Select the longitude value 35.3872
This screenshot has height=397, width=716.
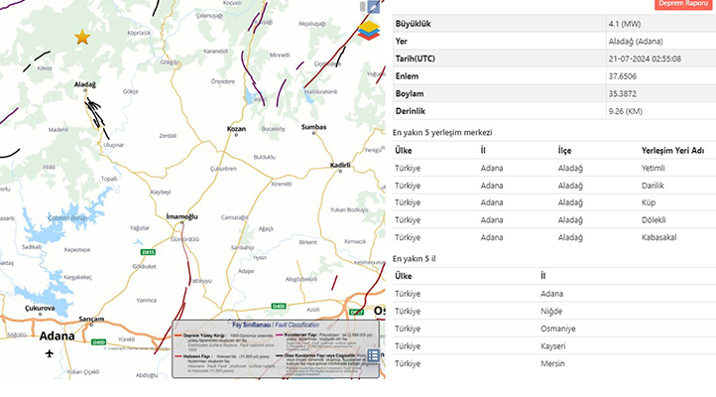point(623,93)
